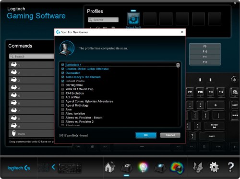Image resolution: width=240 pixels, height=179 pixels.
Task: Open the lighting settings bulb icon
Action: click(143, 167)
